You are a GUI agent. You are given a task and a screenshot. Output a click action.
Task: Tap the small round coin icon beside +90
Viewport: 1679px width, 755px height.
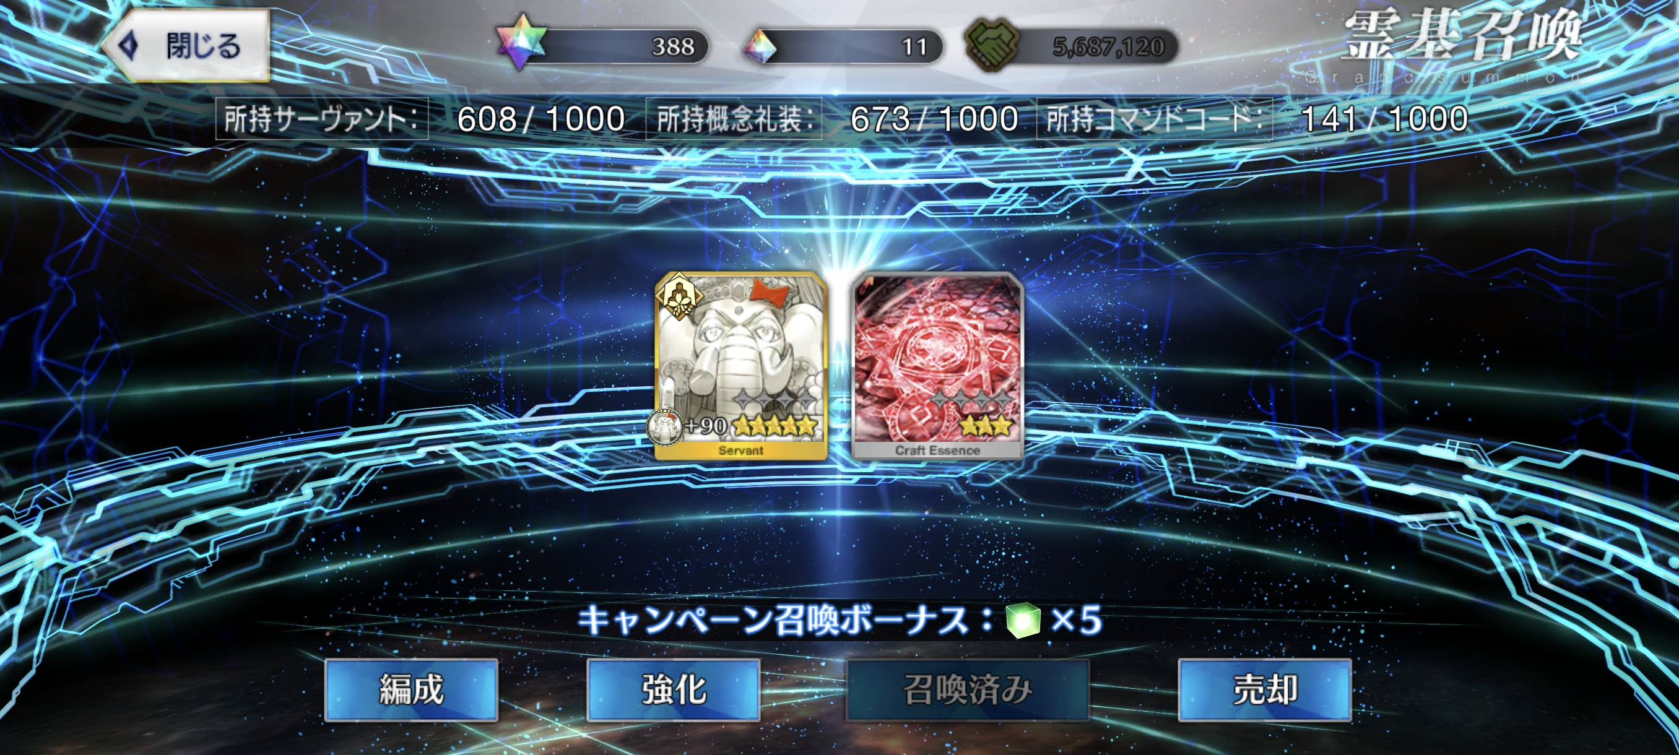tap(664, 426)
